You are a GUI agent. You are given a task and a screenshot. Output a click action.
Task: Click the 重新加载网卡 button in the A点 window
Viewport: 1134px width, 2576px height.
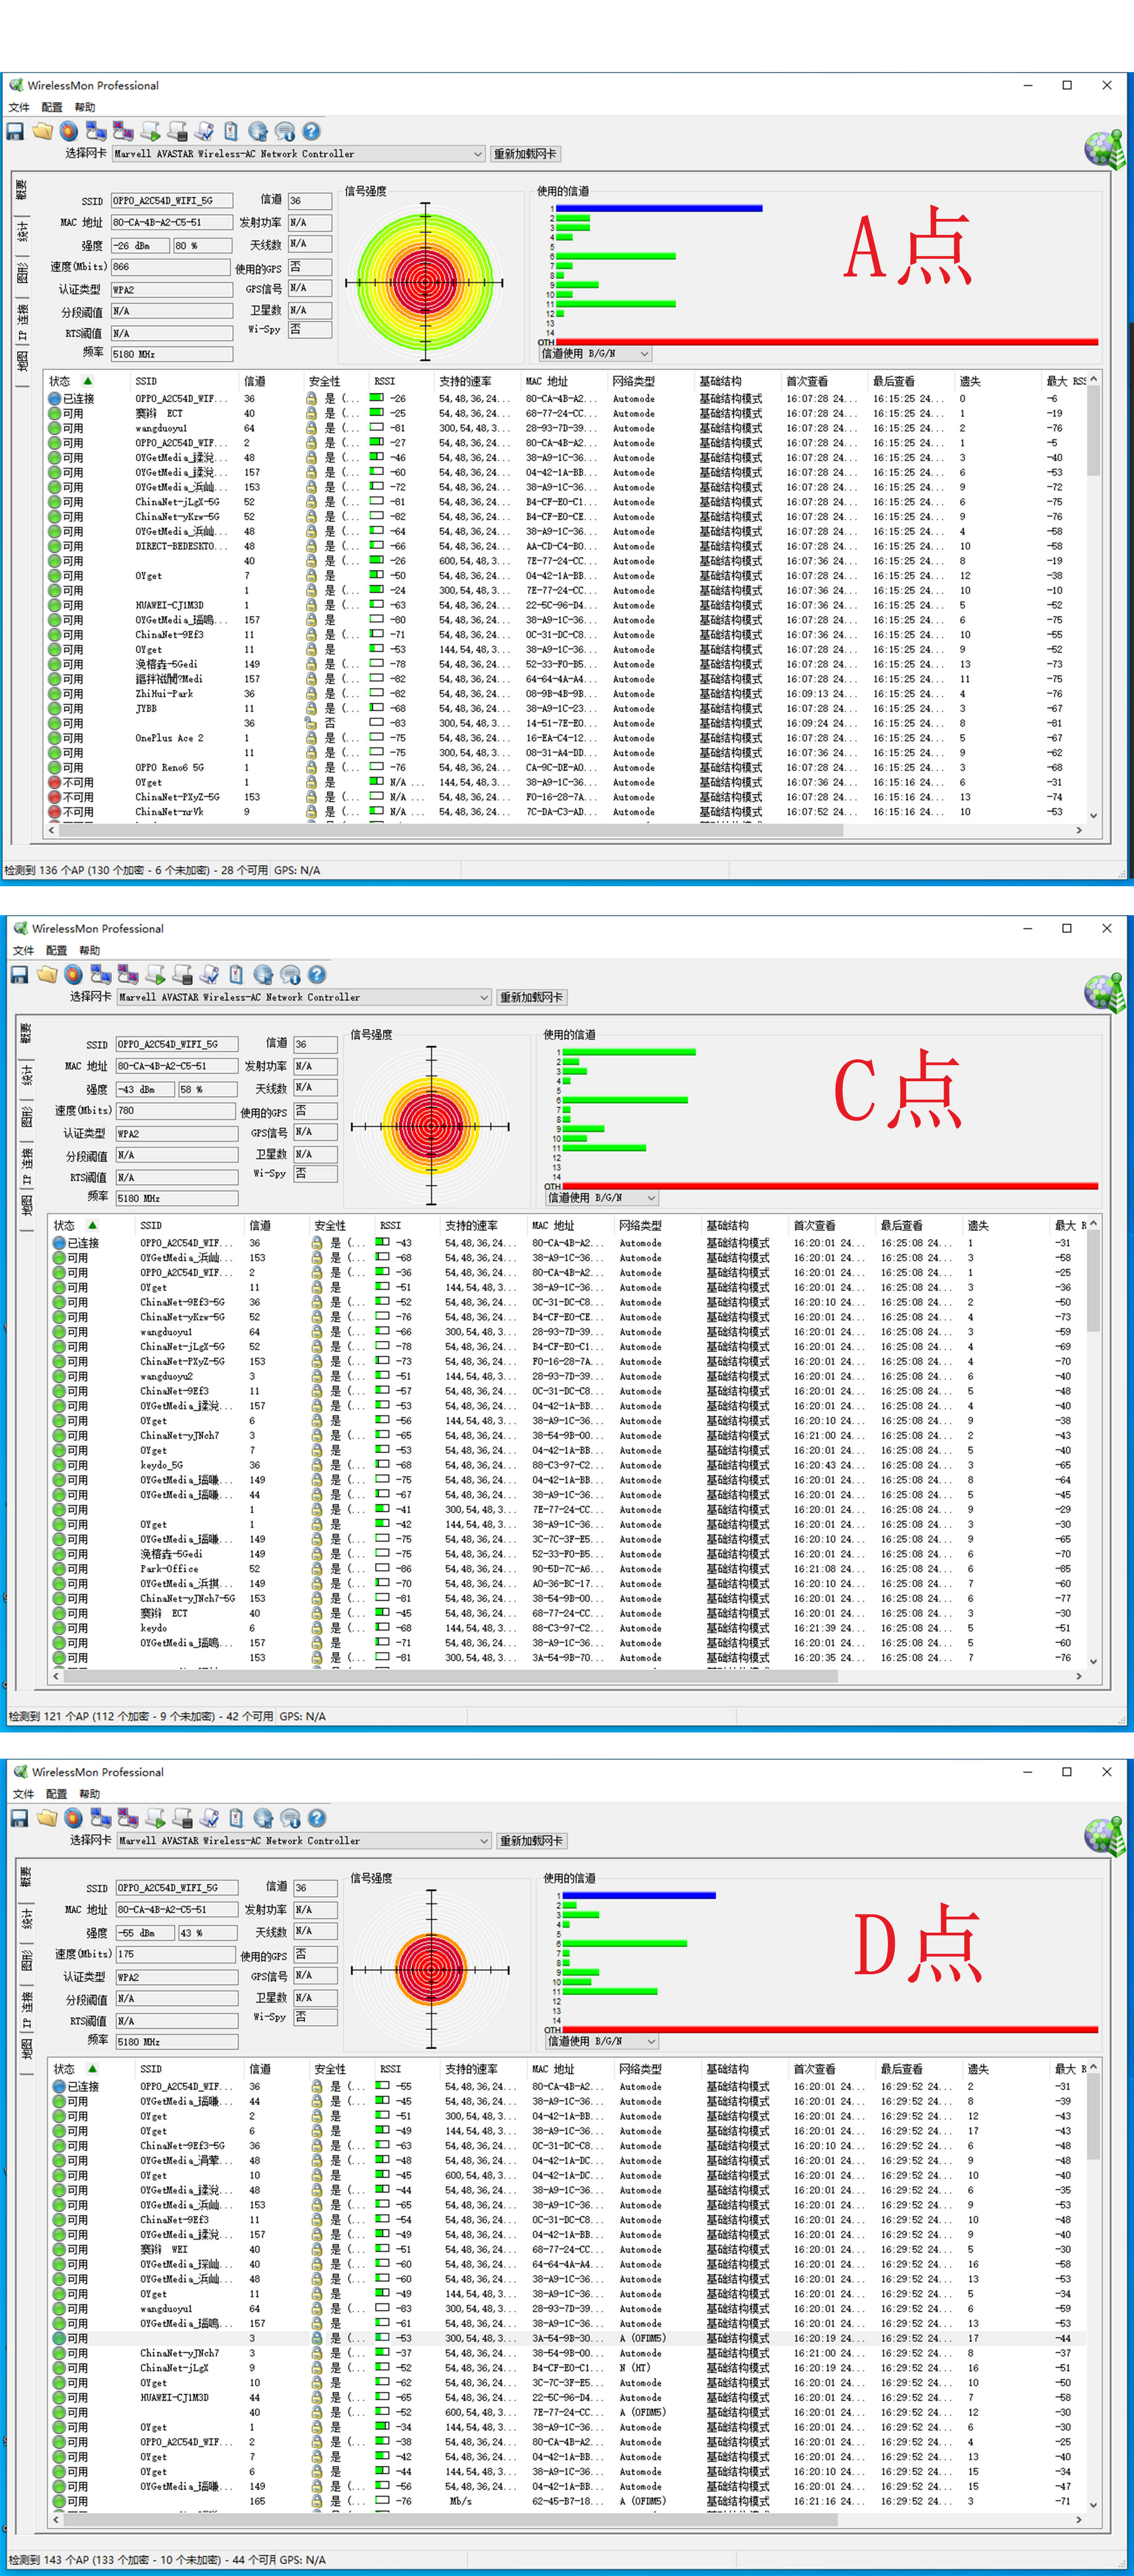tap(526, 154)
